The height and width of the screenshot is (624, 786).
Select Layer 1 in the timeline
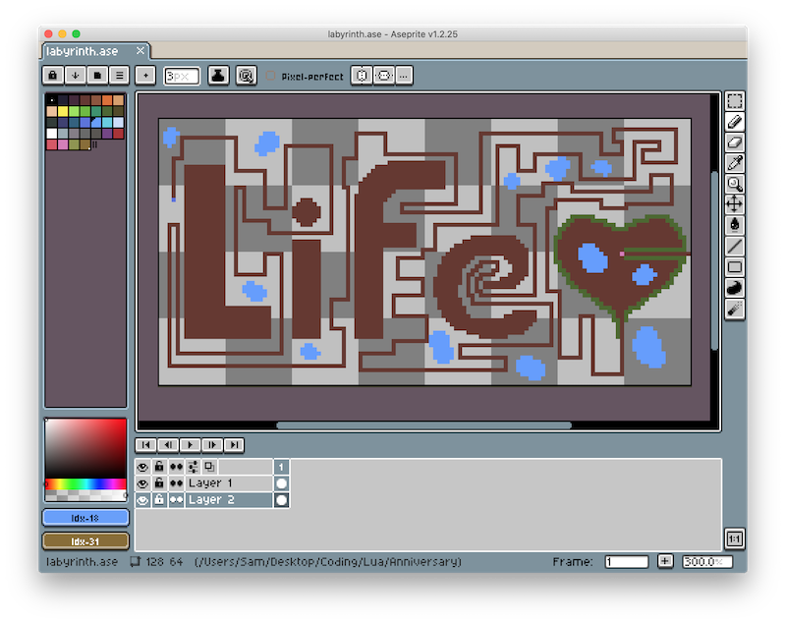point(228,483)
